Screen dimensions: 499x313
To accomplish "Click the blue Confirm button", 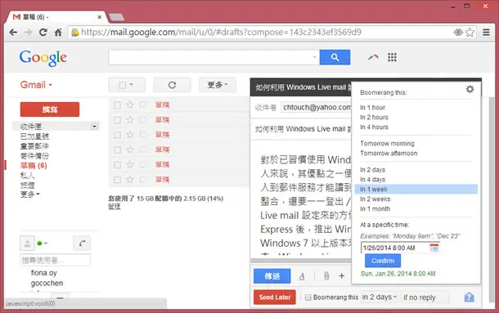I will coord(383,261).
